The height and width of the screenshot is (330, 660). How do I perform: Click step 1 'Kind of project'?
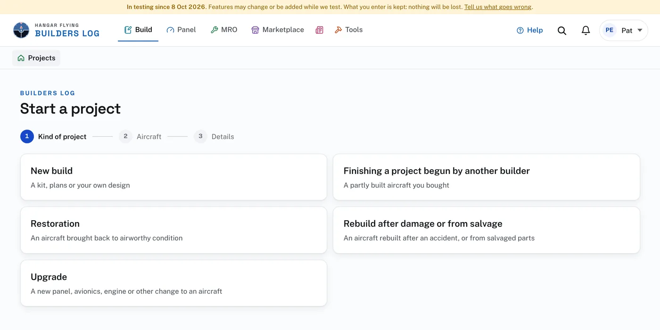[53, 137]
